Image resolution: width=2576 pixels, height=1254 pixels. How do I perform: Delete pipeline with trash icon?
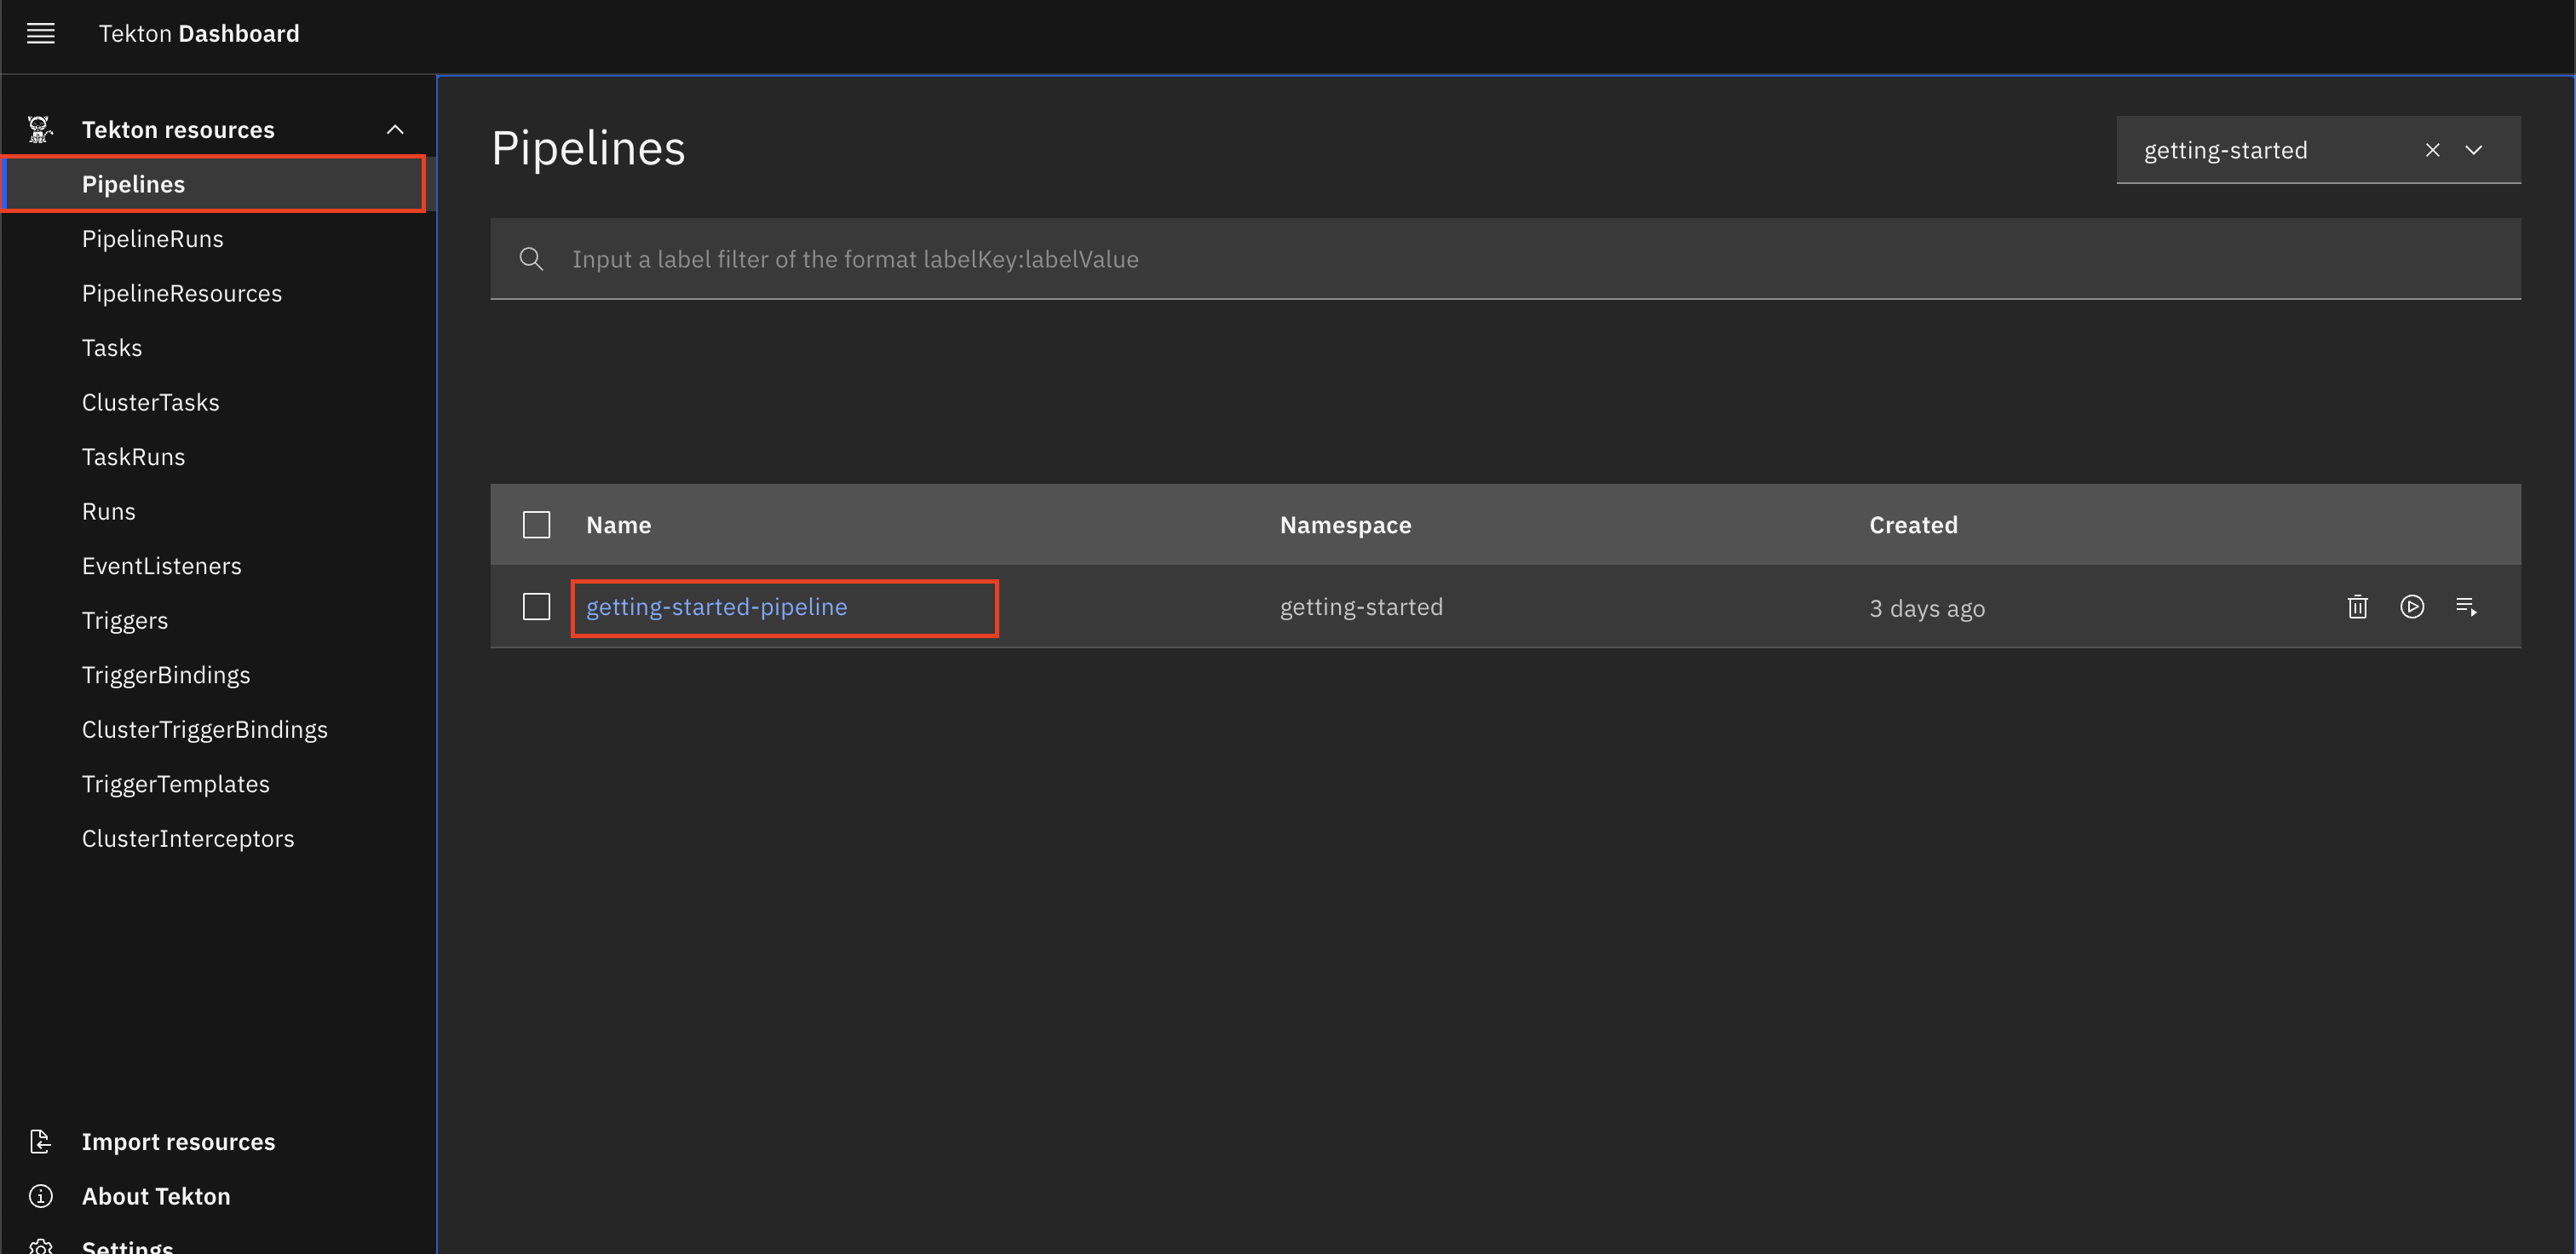(x=2357, y=606)
